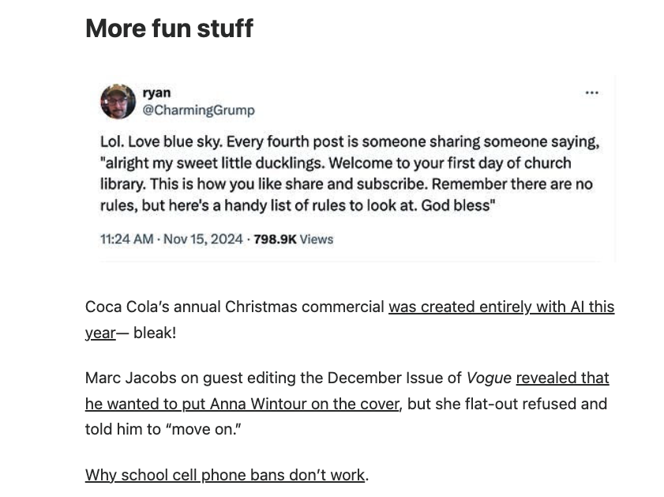The image size is (664, 497).
Task: Click the Nov 15, 2024 date
Action: point(203,239)
